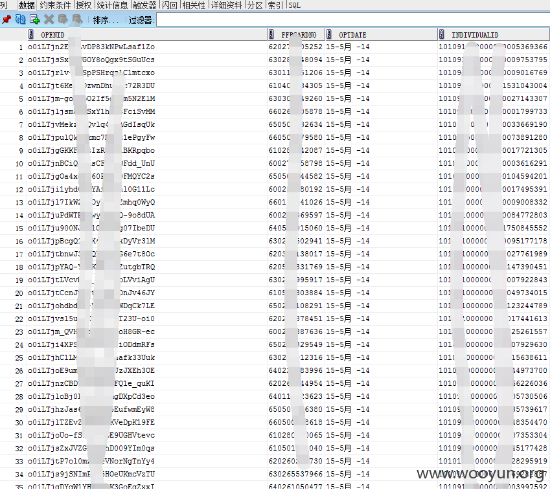Sort icon on OPTDATE column header

click(x=328, y=34)
